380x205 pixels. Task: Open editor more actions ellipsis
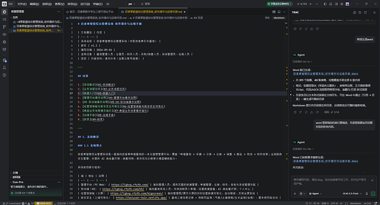pyautogui.click(x=284, y=12)
